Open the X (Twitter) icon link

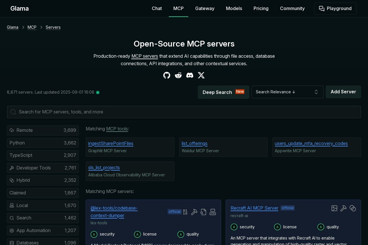201,75
